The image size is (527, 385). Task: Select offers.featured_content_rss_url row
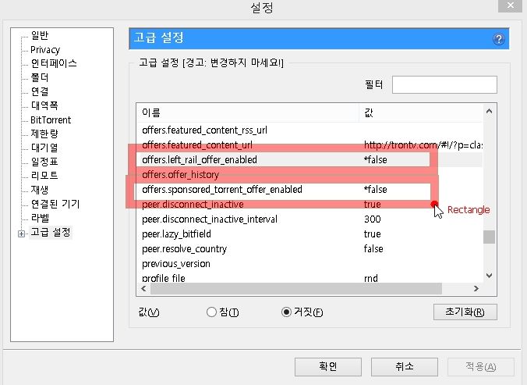[309, 130]
